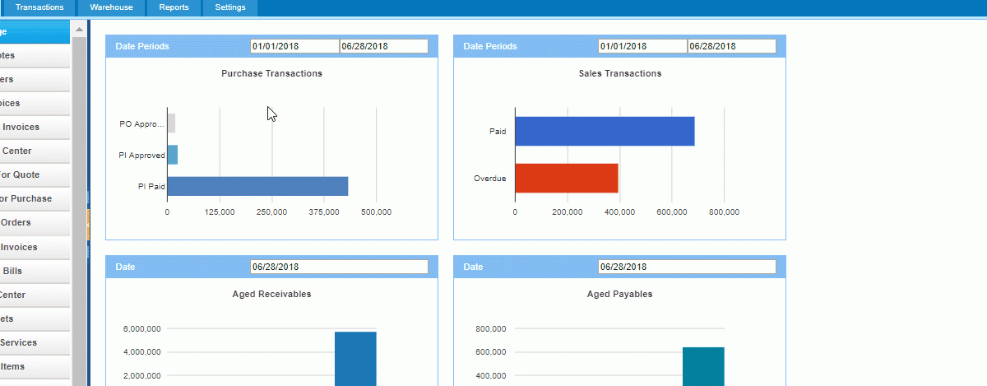This screenshot has height=386, width=987.
Task: Open the Transactions tab
Action: [x=39, y=7]
